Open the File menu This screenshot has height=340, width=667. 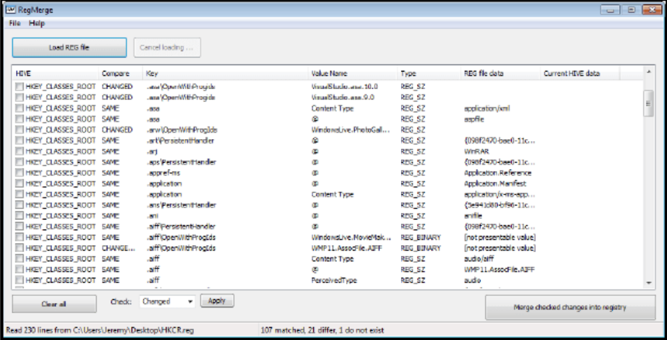pyautogui.click(x=15, y=24)
